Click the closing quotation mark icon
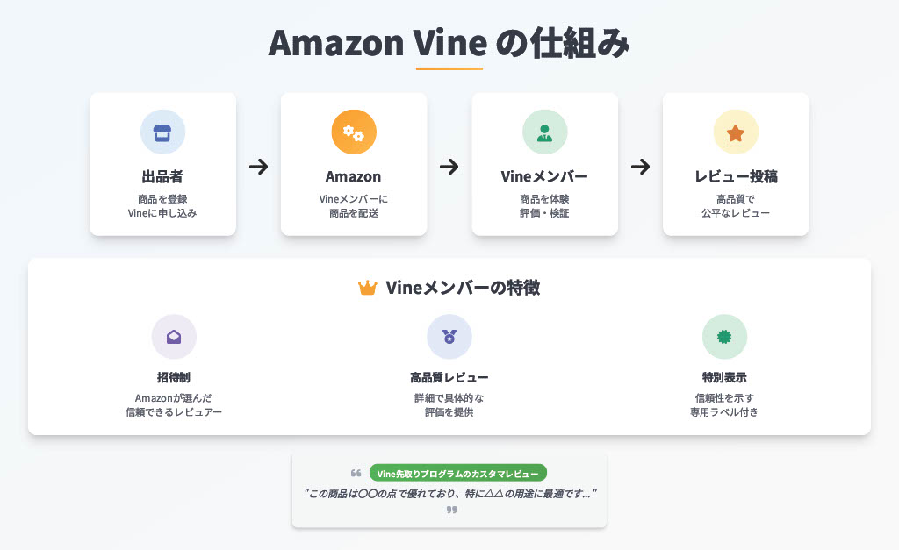 452,510
